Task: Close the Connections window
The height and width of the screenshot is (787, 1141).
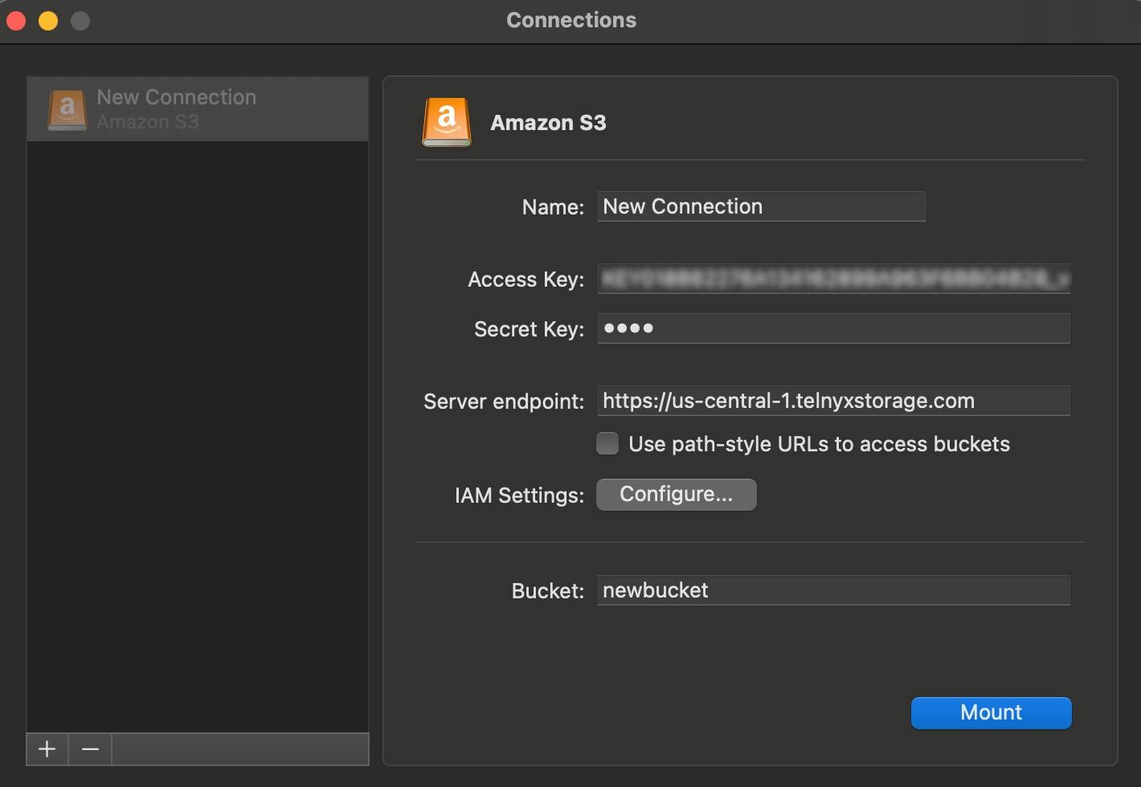Action: [x=16, y=20]
